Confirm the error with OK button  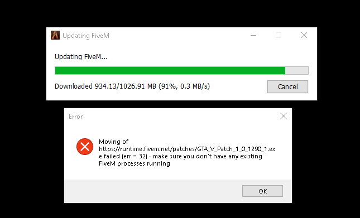(262, 191)
